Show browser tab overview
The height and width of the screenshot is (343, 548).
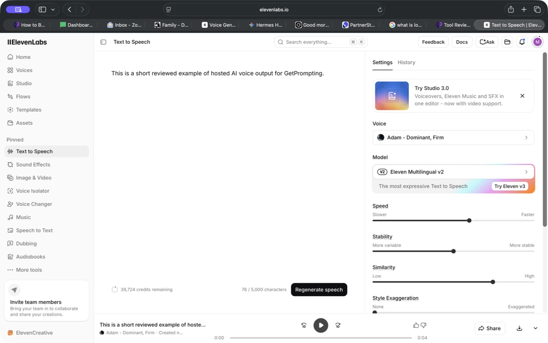537,9
